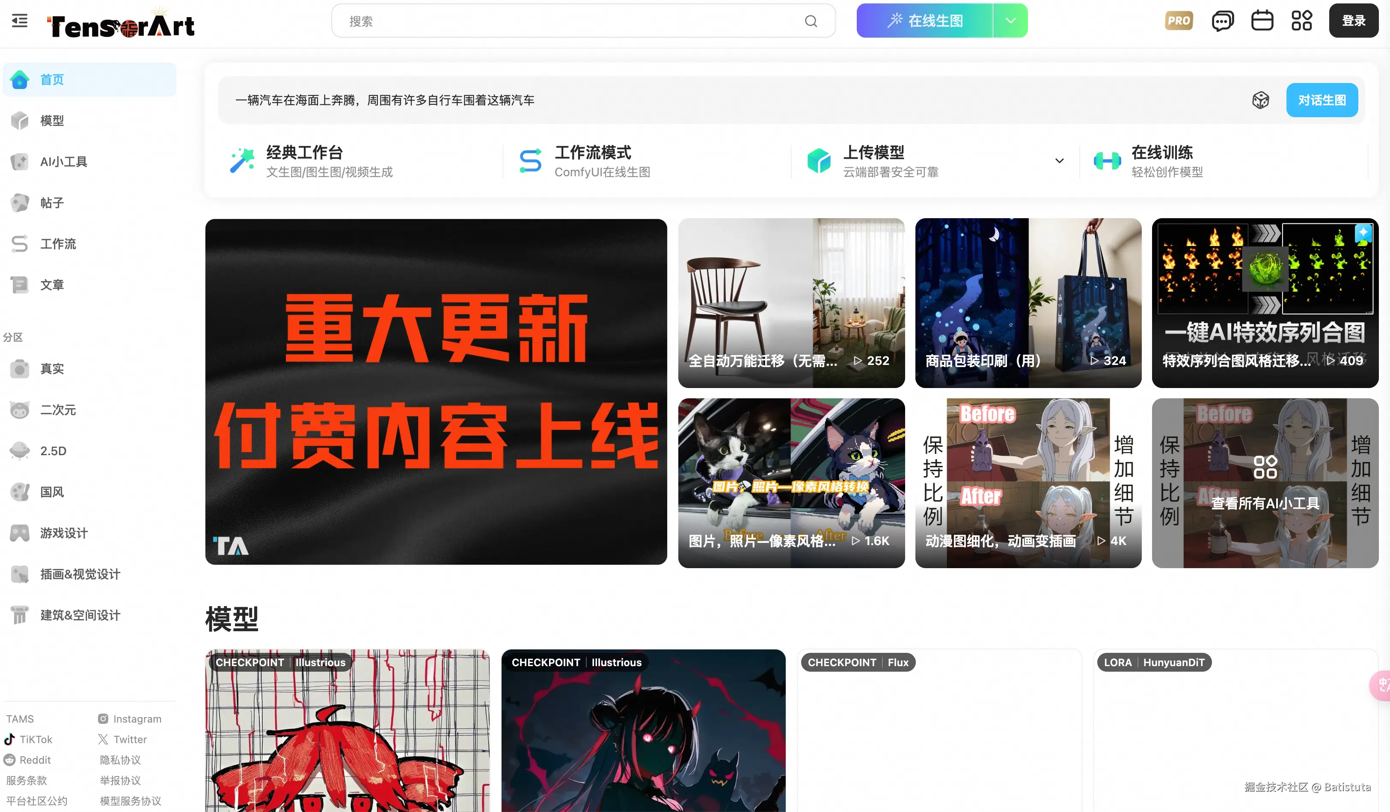Expand the 上传模型 chevron
Screen dimensions: 1390x812
pos(1060,161)
